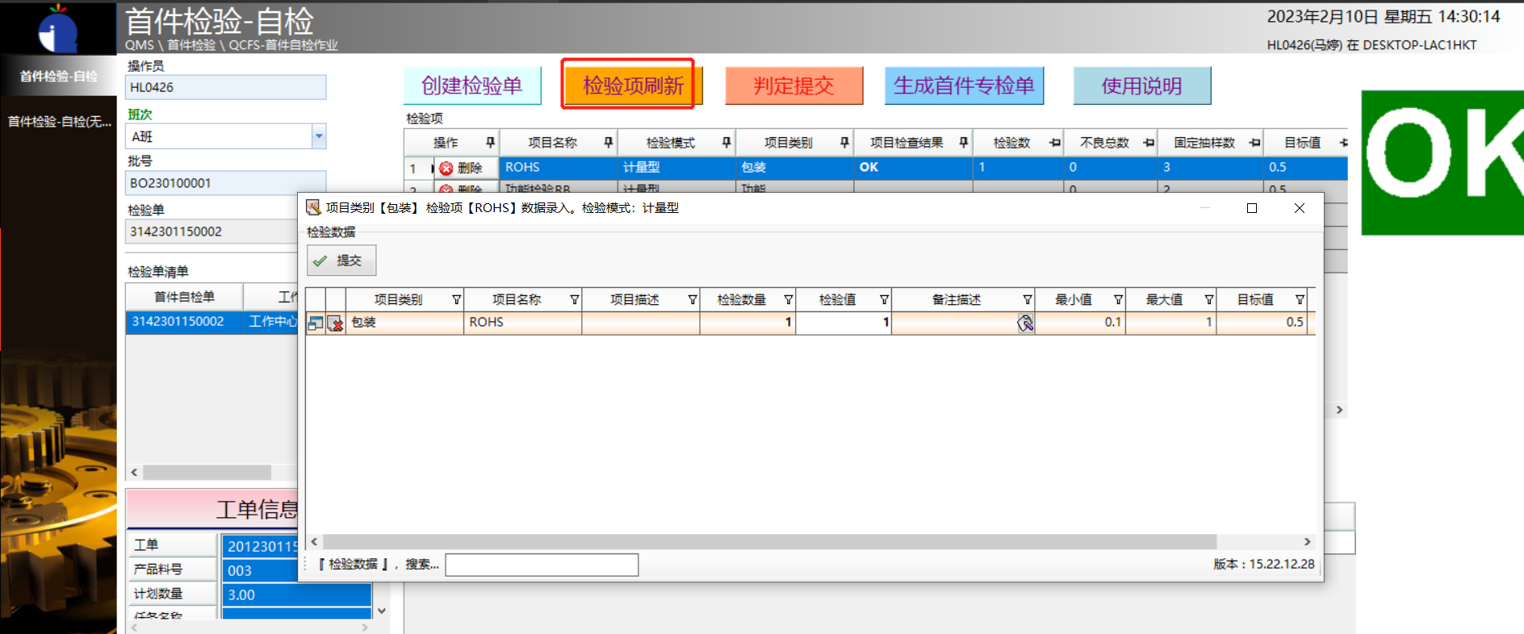Unpin the 检验数 column header

1054,143
